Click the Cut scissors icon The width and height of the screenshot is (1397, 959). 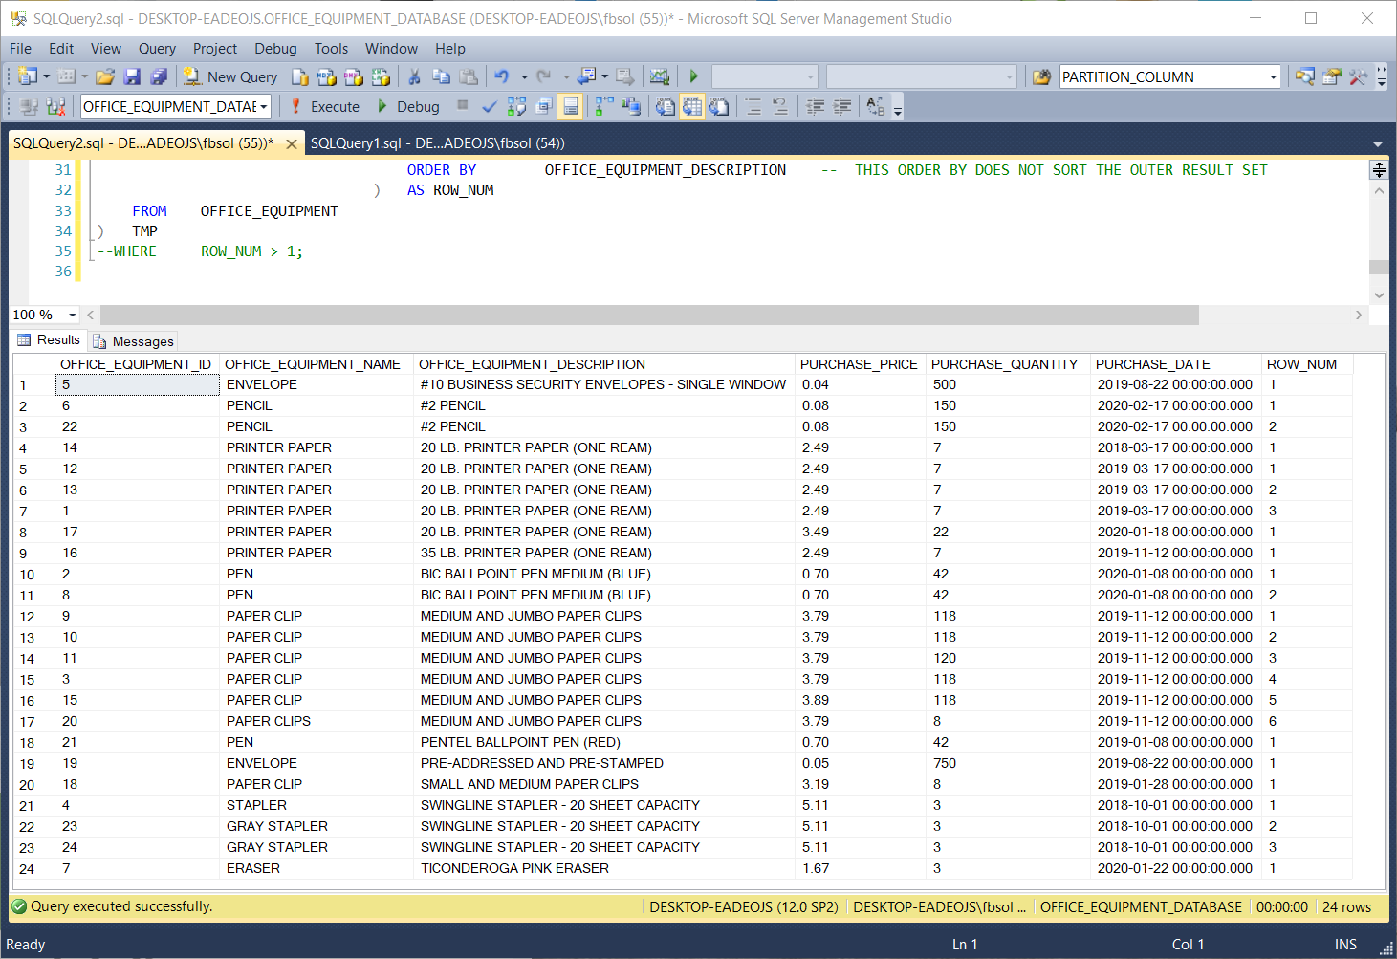(414, 77)
